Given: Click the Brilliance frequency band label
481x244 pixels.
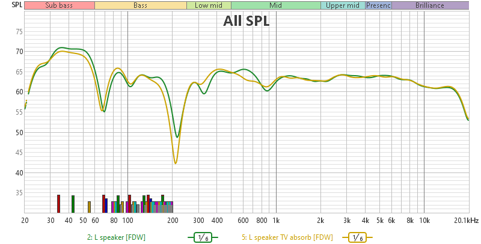Looking at the screenshot, I should tap(430, 5).
